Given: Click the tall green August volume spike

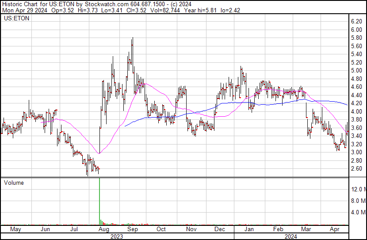Looking at the screenshot, I should pos(99,201).
